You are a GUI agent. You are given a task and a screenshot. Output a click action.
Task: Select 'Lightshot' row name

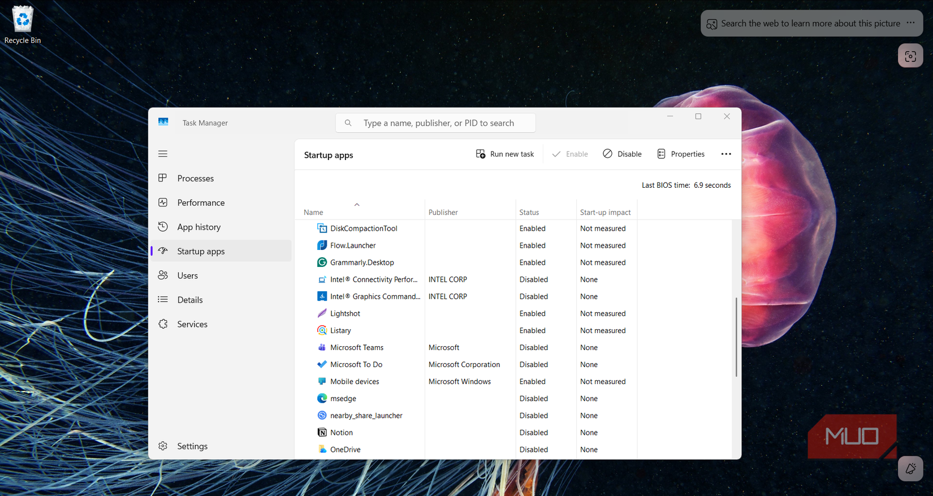pyautogui.click(x=345, y=313)
